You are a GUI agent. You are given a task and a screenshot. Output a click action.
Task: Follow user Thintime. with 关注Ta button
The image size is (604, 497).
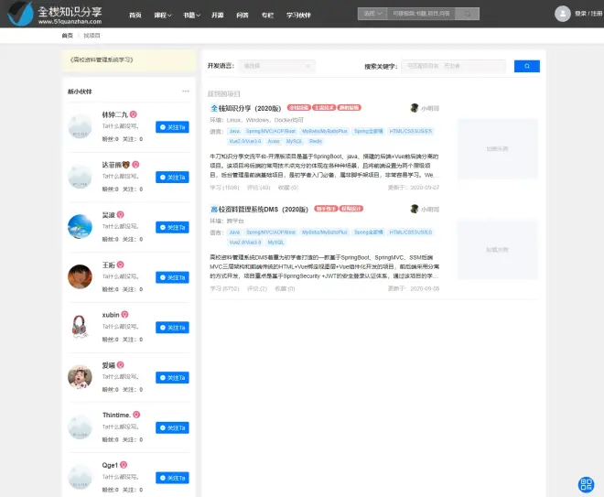172,427
